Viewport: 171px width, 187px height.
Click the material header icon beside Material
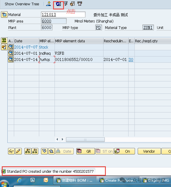tap(4, 14)
